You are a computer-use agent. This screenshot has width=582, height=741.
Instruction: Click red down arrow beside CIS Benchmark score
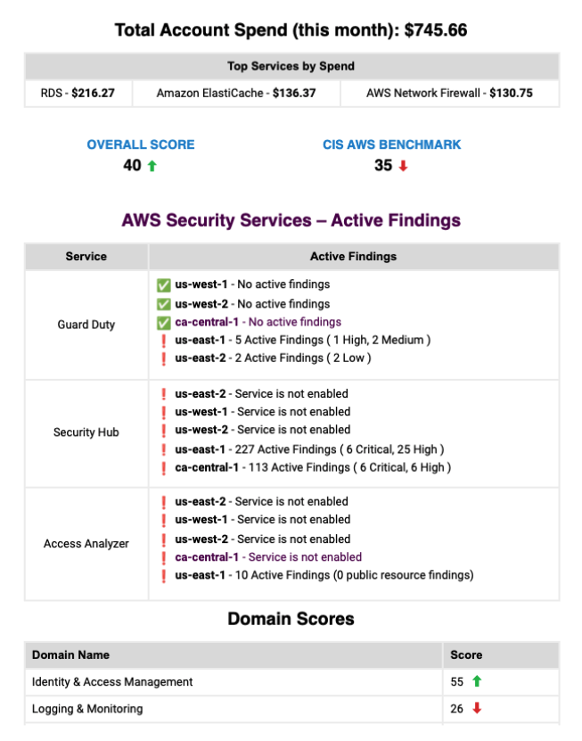[403, 166]
